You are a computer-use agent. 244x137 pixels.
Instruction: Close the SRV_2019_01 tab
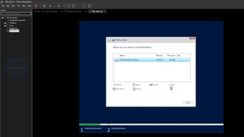coord(105,11)
